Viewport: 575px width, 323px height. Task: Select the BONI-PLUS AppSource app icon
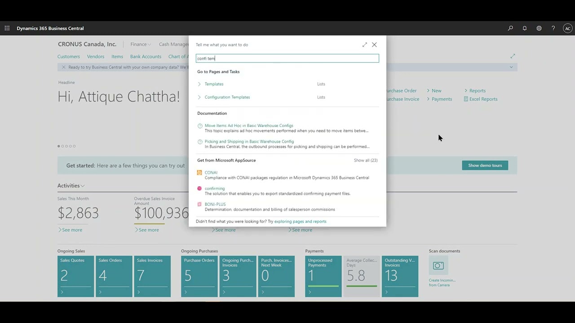[x=199, y=204]
